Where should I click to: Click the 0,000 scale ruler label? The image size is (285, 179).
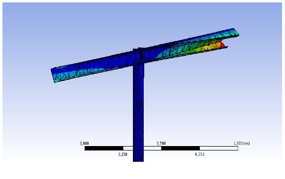[84, 144]
